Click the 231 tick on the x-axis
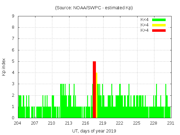Viewport: 180px width, 135px height. pyautogui.click(x=171, y=123)
